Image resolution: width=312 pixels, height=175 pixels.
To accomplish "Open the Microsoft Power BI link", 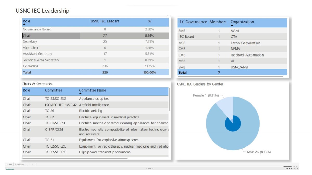I will [10, 169].
